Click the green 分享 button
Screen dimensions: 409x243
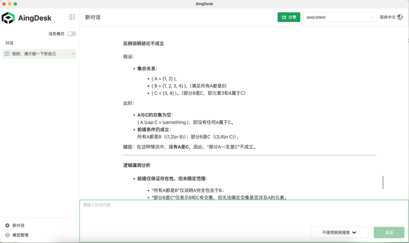pos(289,17)
